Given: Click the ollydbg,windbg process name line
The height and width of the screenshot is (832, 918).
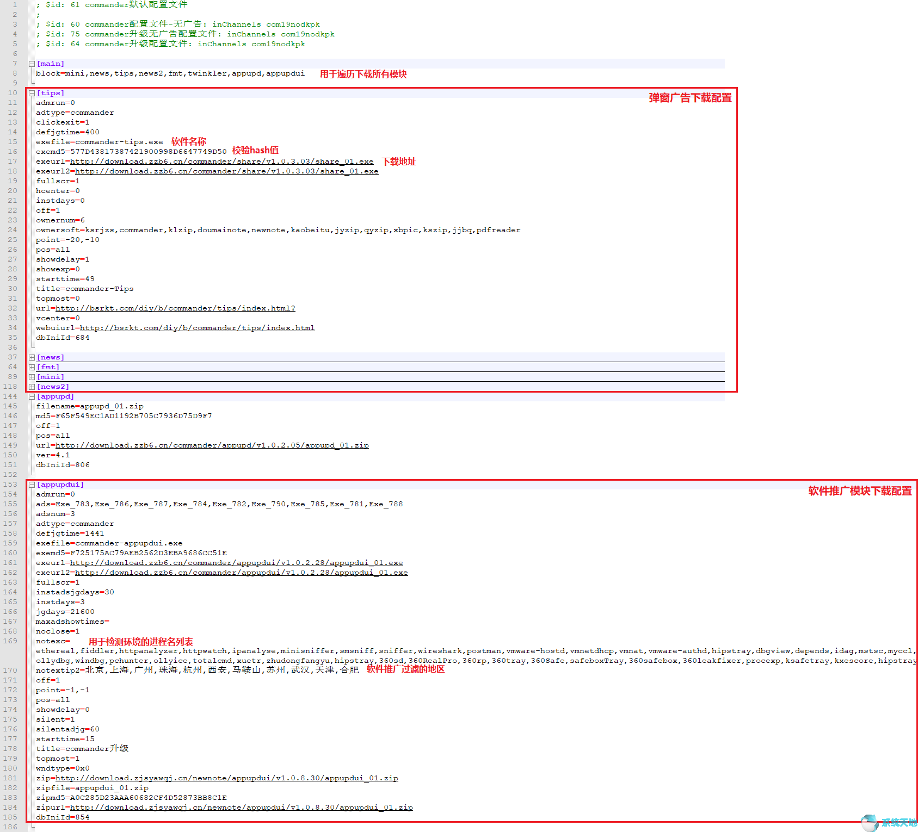Looking at the screenshot, I should (x=477, y=661).
